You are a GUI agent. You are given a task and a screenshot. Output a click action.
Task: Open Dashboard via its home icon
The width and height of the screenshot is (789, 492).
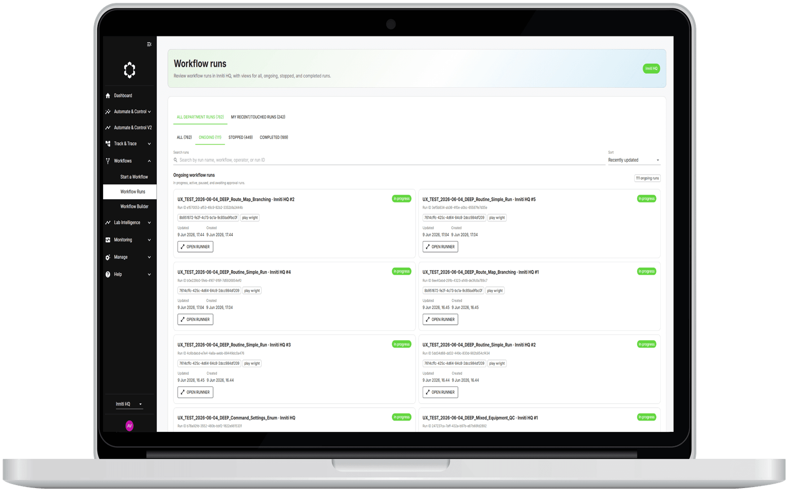[x=108, y=96]
